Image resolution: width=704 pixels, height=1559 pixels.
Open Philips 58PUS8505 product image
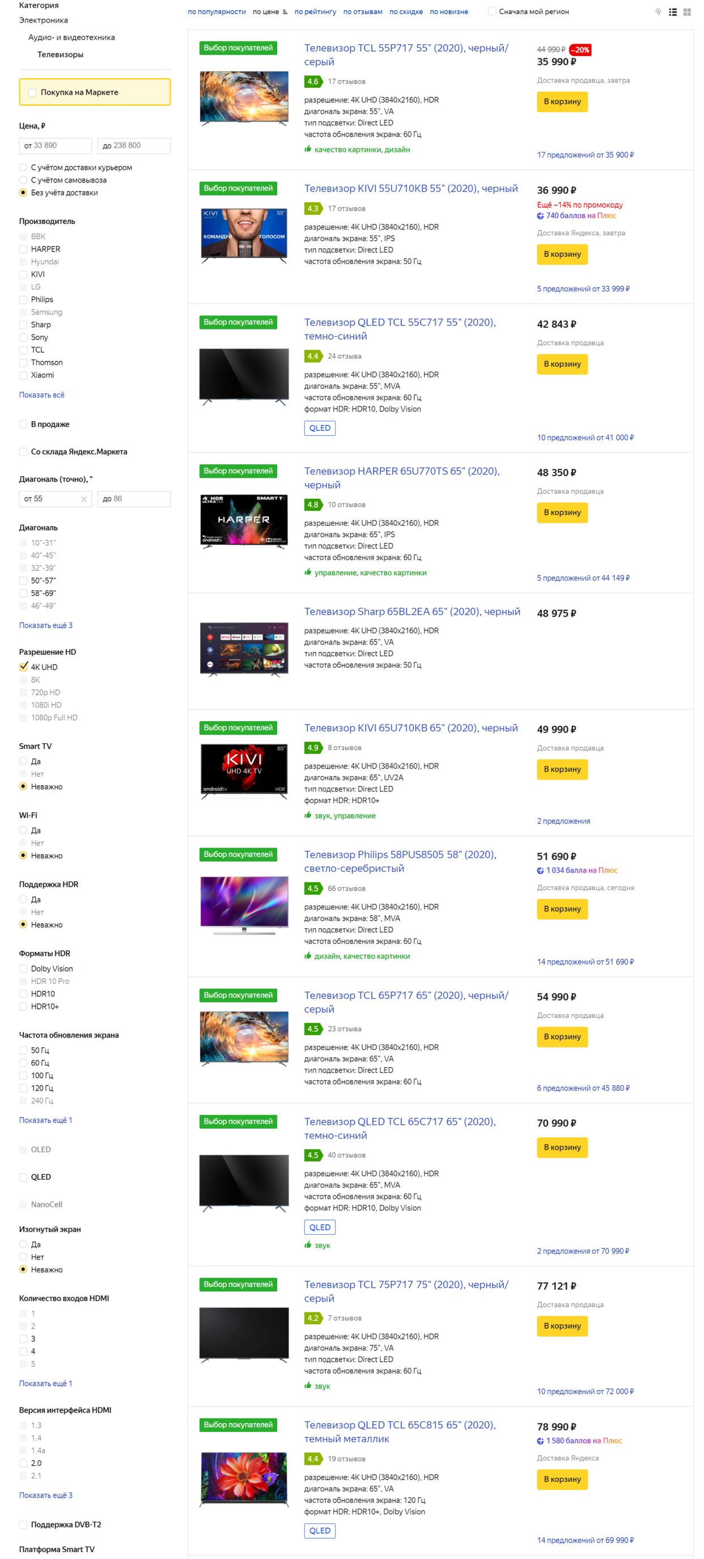tap(244, 905)
